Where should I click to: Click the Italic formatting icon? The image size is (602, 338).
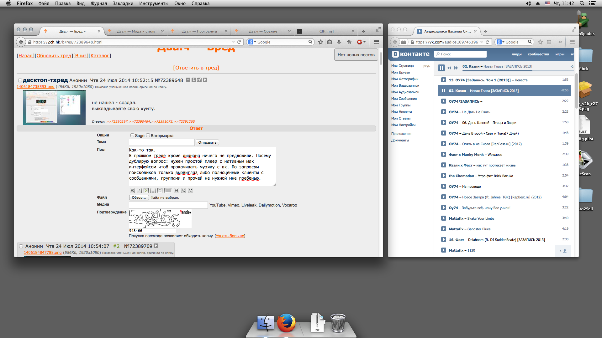click(x=139, y=191)
